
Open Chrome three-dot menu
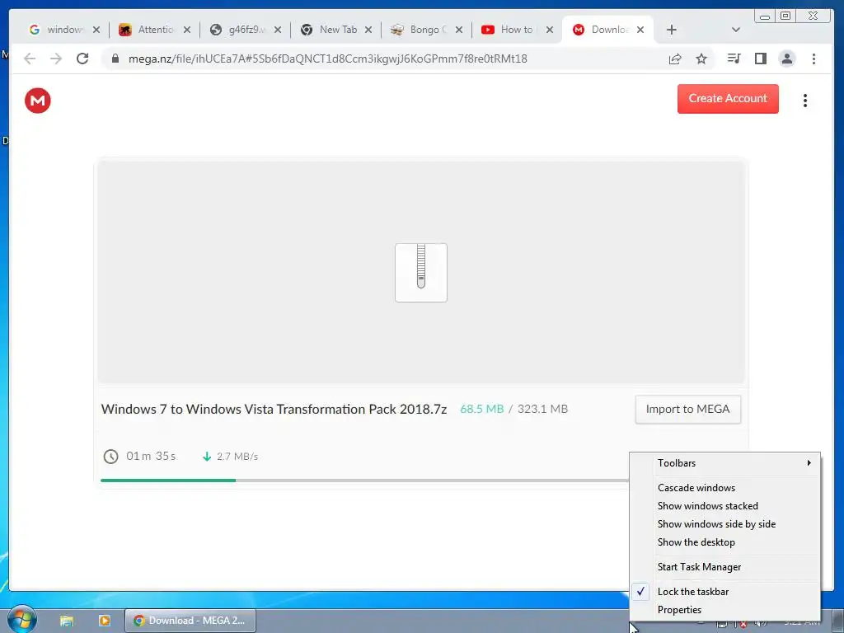[x=814, y=59]
